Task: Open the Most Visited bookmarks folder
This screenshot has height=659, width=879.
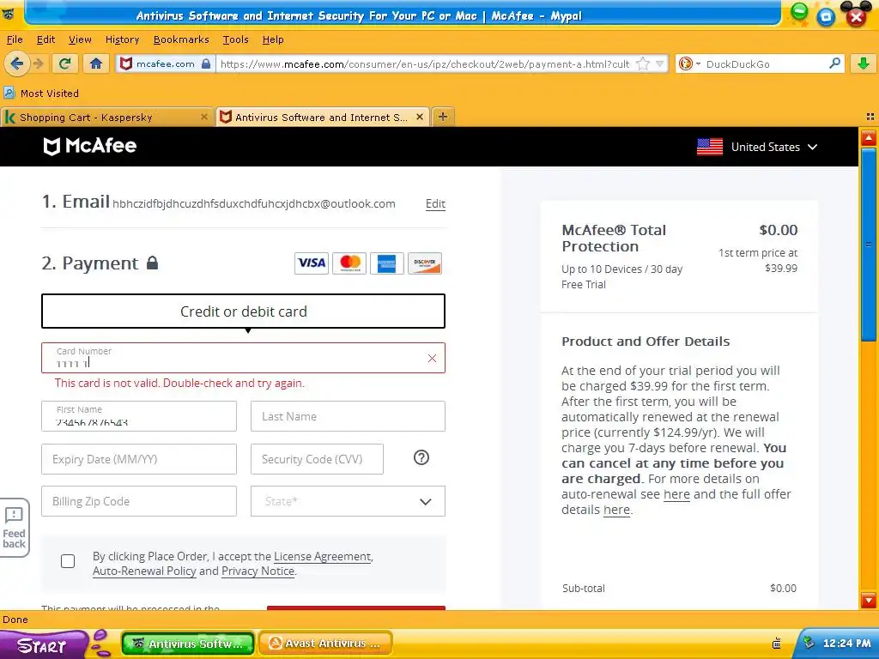Action: click(x=41, y=93)
